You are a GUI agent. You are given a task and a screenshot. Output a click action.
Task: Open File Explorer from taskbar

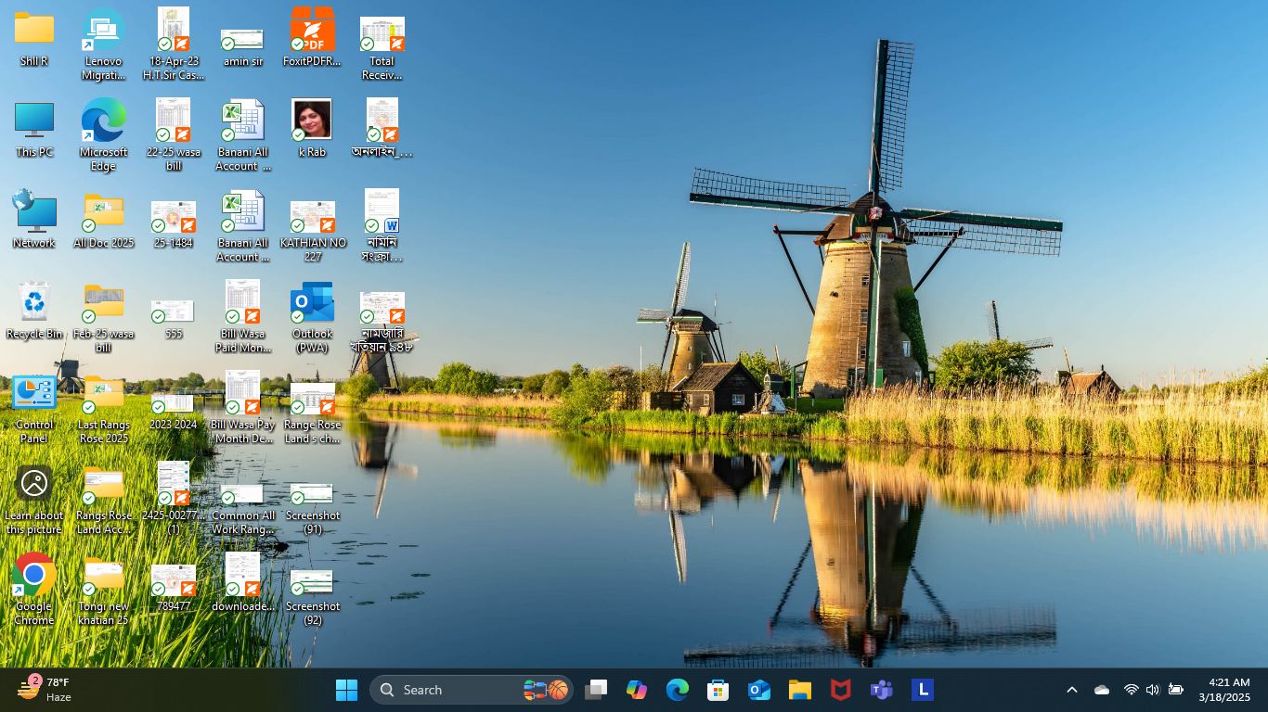799,690
